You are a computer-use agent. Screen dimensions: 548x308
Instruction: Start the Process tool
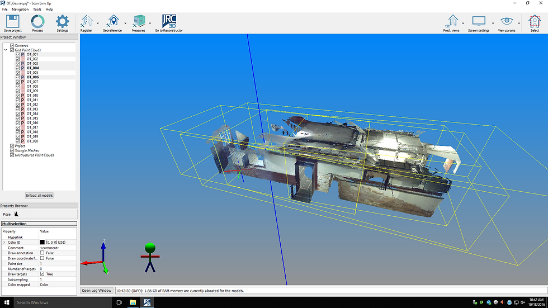click(x=38, y=21)
